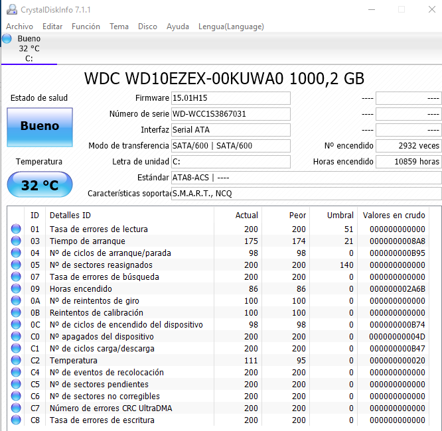Click status orb for ID 0B calibración row
Image resolution: width=442 pixels, height=431 pixels.
pyautogui.click(x=16, y=312)
